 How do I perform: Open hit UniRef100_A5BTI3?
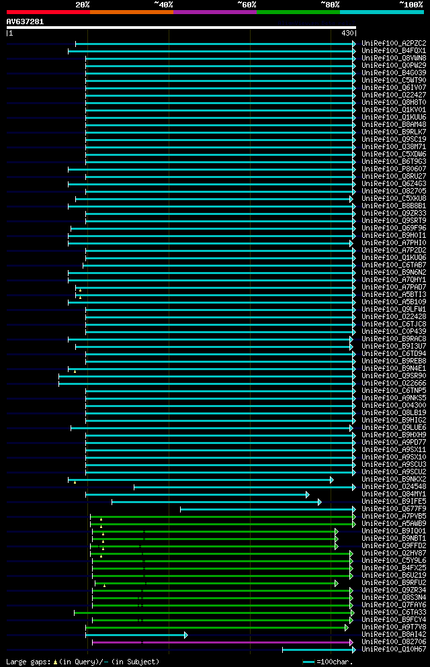[394, 295]
